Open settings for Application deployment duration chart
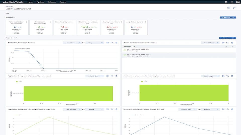 [x=108, y=43]
